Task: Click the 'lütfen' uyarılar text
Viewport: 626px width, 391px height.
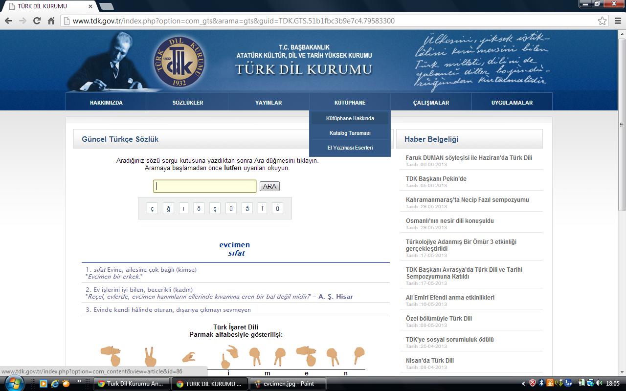Action: [x=233, y=168]
